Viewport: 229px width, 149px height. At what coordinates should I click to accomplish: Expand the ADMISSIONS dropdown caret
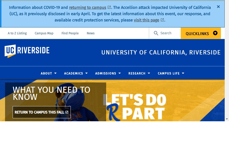120,73
